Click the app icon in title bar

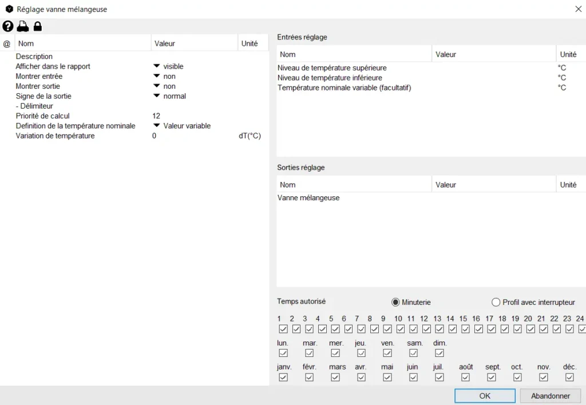tap(9, 9)
